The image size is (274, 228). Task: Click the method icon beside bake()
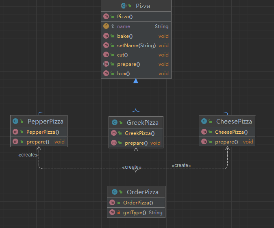point(106,36)
